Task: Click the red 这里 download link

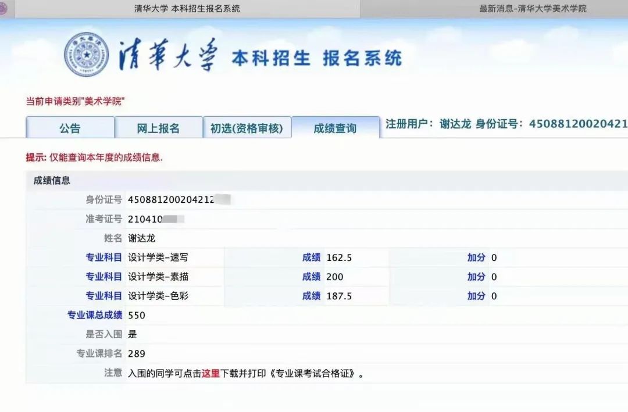Action: coord(210,373)
